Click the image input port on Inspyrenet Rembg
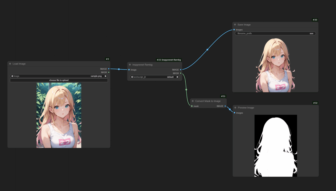The image size is (336, 191). [129, 70]
